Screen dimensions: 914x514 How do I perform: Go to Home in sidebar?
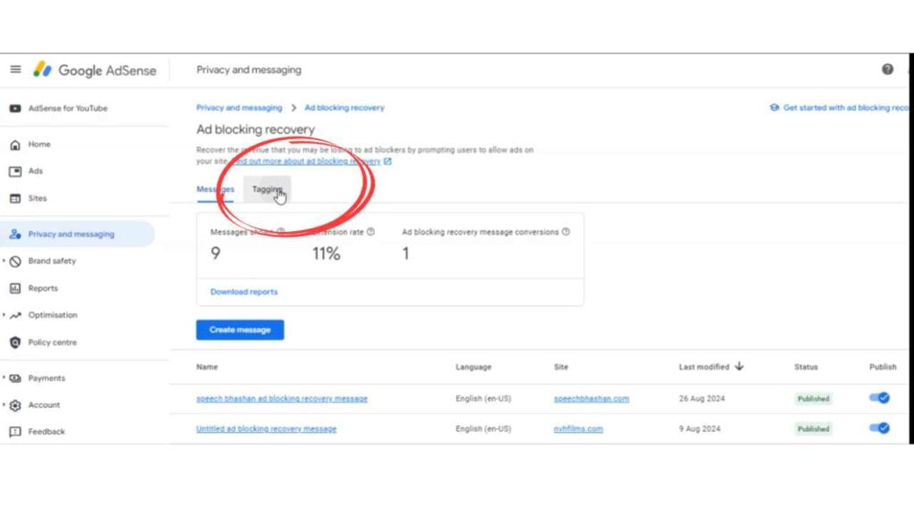point(39,145)
